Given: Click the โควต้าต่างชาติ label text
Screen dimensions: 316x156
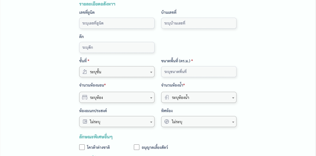Looking at the screenshot, I should pyautogui.click(x=98, y=147).
